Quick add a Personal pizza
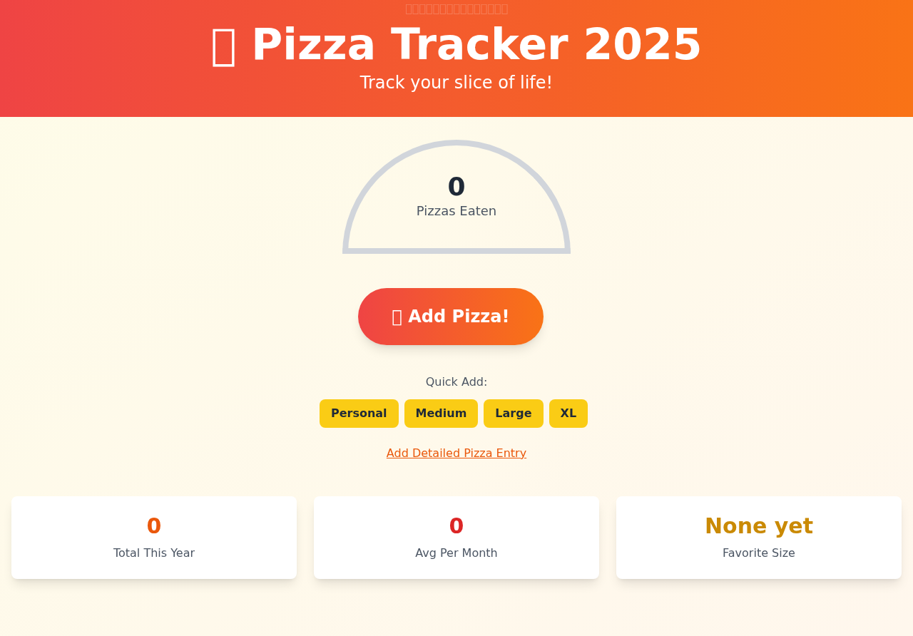Image resolution: width=913 pixels, height=636 pixels. (x=359, y=413)
